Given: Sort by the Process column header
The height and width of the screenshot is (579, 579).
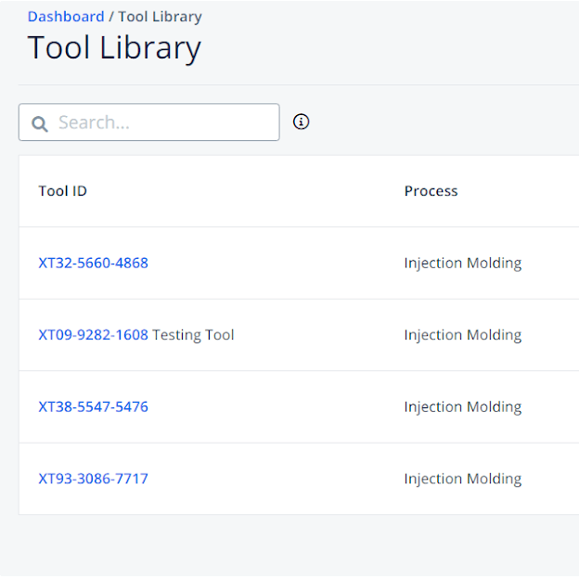Looking at the screenshot, I should pos(431,191).
